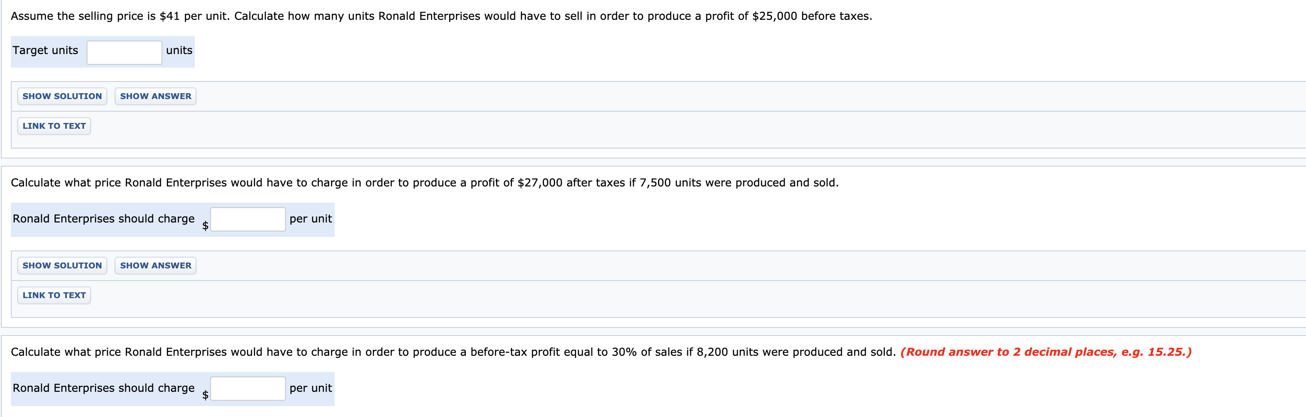The width and height of the screenshot is (1306, 417).
Task: Click "per unit" label in after-tax question
Action: [310, 218]
